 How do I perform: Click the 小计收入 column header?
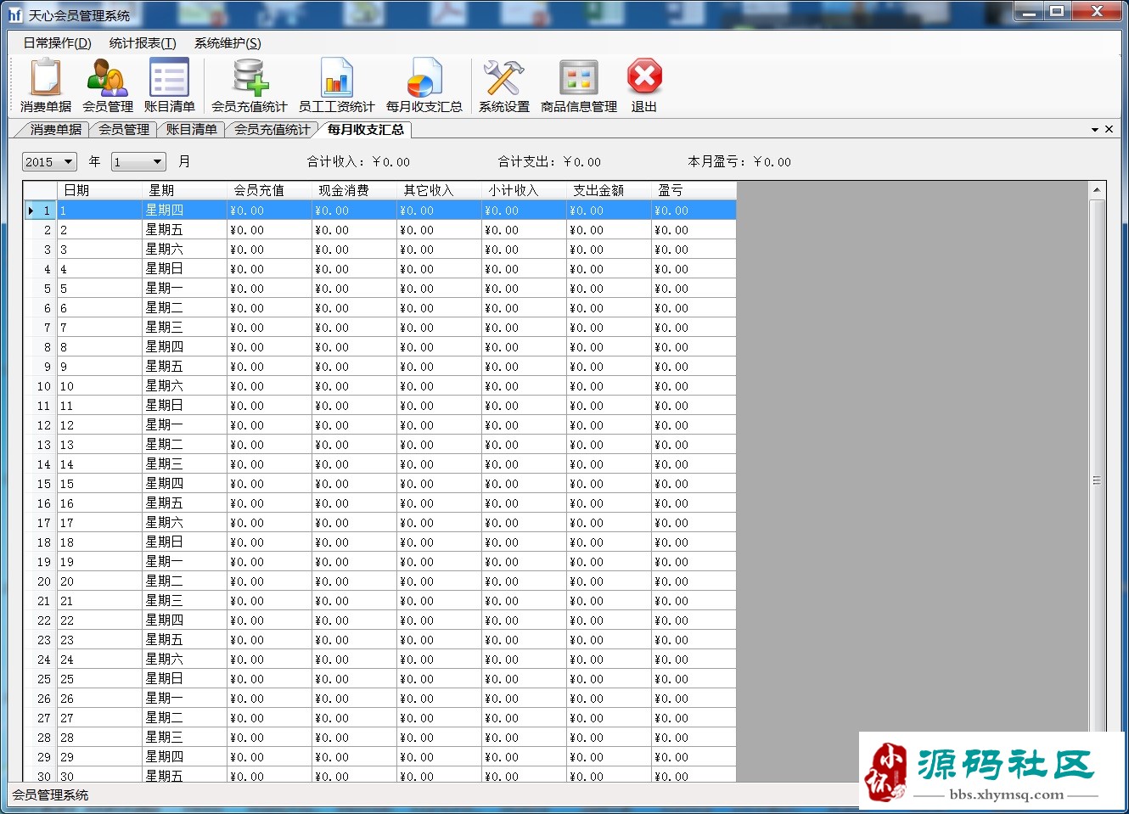pyautogui.click(x=524, y=190)
